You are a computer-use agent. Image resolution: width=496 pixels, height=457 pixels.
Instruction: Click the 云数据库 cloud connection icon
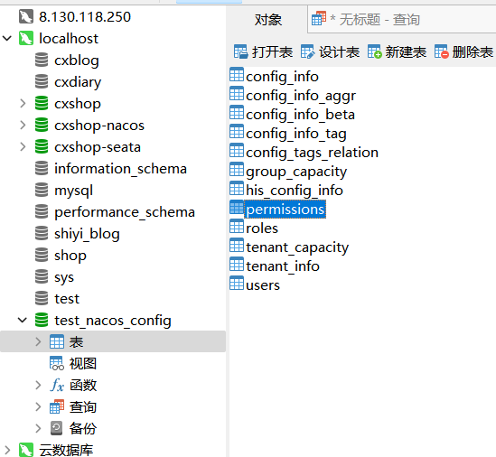(x=26, y=450)
